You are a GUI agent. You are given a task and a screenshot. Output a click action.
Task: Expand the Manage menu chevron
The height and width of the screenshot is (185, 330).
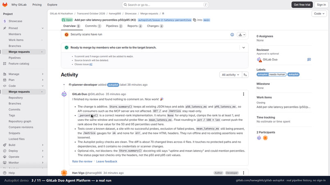(x=43, y=74)
